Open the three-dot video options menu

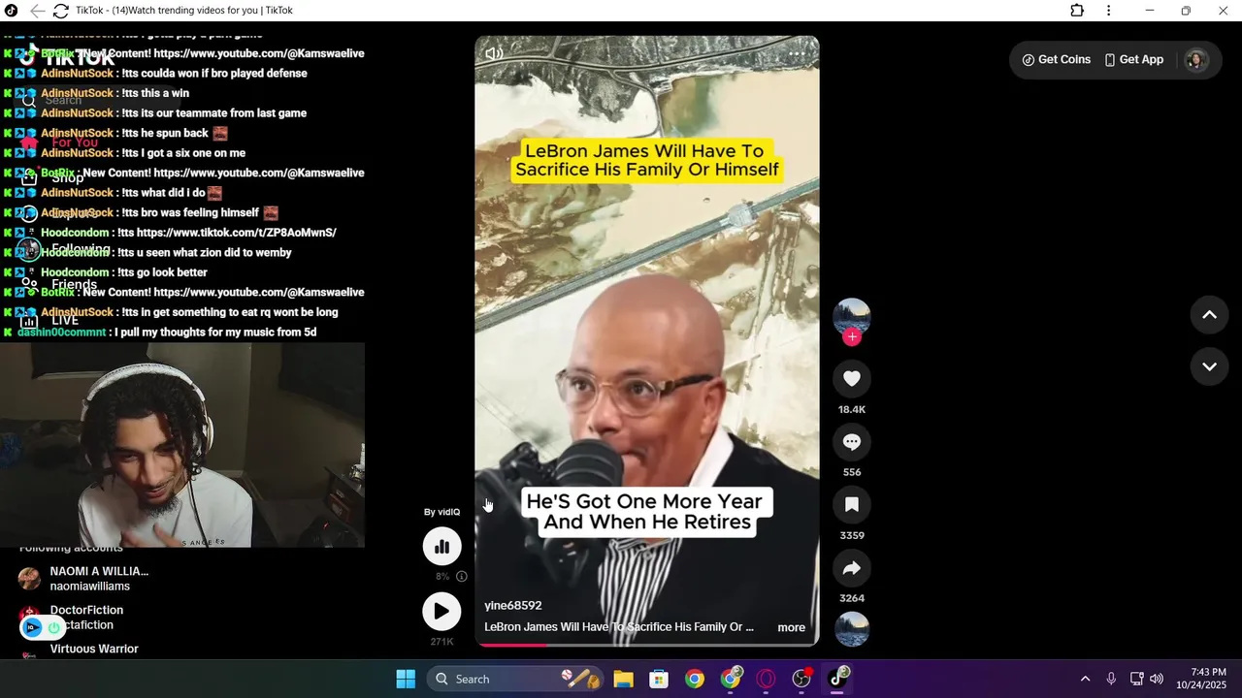(x=799, y=53)
